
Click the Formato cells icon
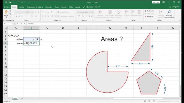click(139, 12)
